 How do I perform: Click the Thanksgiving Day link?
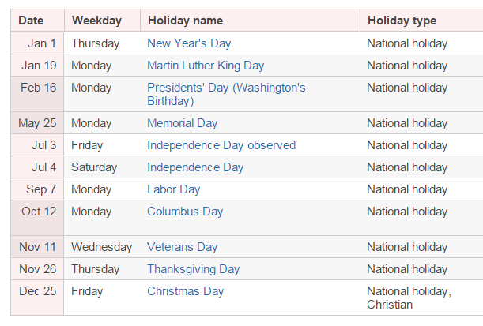tap(193, 269)
